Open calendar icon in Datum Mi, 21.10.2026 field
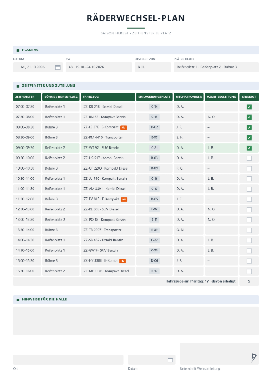Screen dimensions: 272x384 click(58, 67)
